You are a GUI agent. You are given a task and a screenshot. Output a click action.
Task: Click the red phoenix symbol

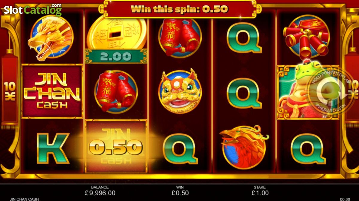coord(244,147)
